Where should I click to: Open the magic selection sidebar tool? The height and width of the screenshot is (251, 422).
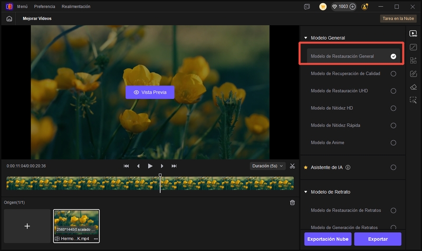pos(413,100)
